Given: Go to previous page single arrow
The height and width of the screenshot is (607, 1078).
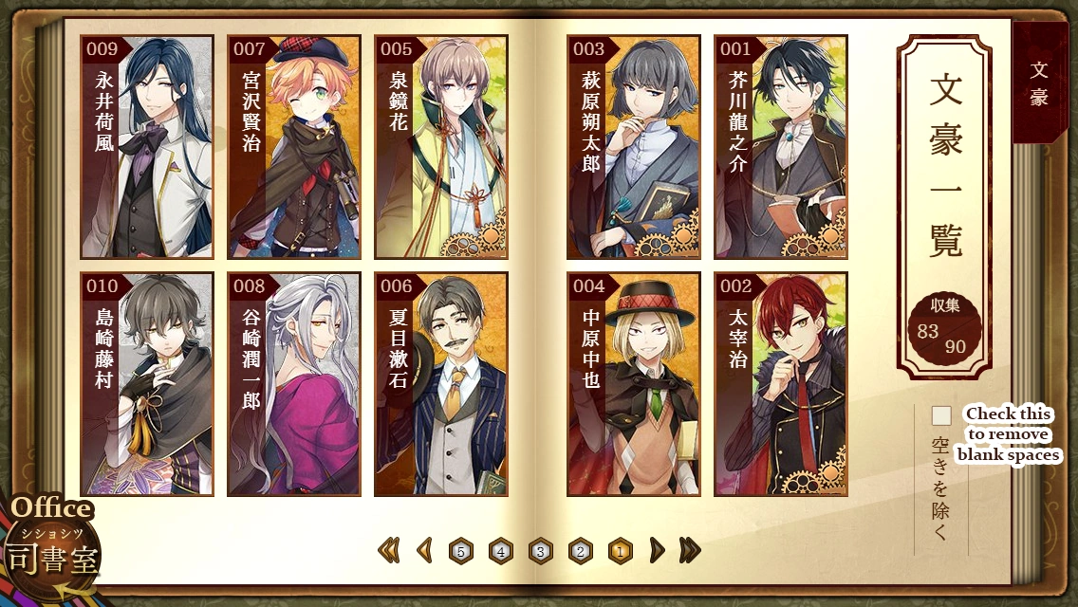Looking at the screenshot, I should click(x=425, y=550).
